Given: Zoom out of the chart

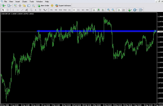Looking at the screenshot, I should pyautogui.click(x=113, y=10).
